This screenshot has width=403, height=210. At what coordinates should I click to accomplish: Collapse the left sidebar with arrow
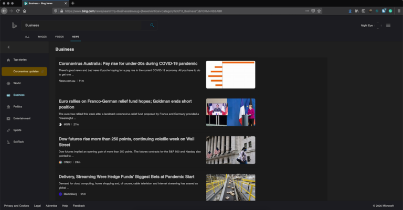[8, 47]
